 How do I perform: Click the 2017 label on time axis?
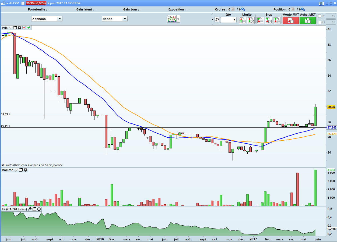tap(253, 239)
